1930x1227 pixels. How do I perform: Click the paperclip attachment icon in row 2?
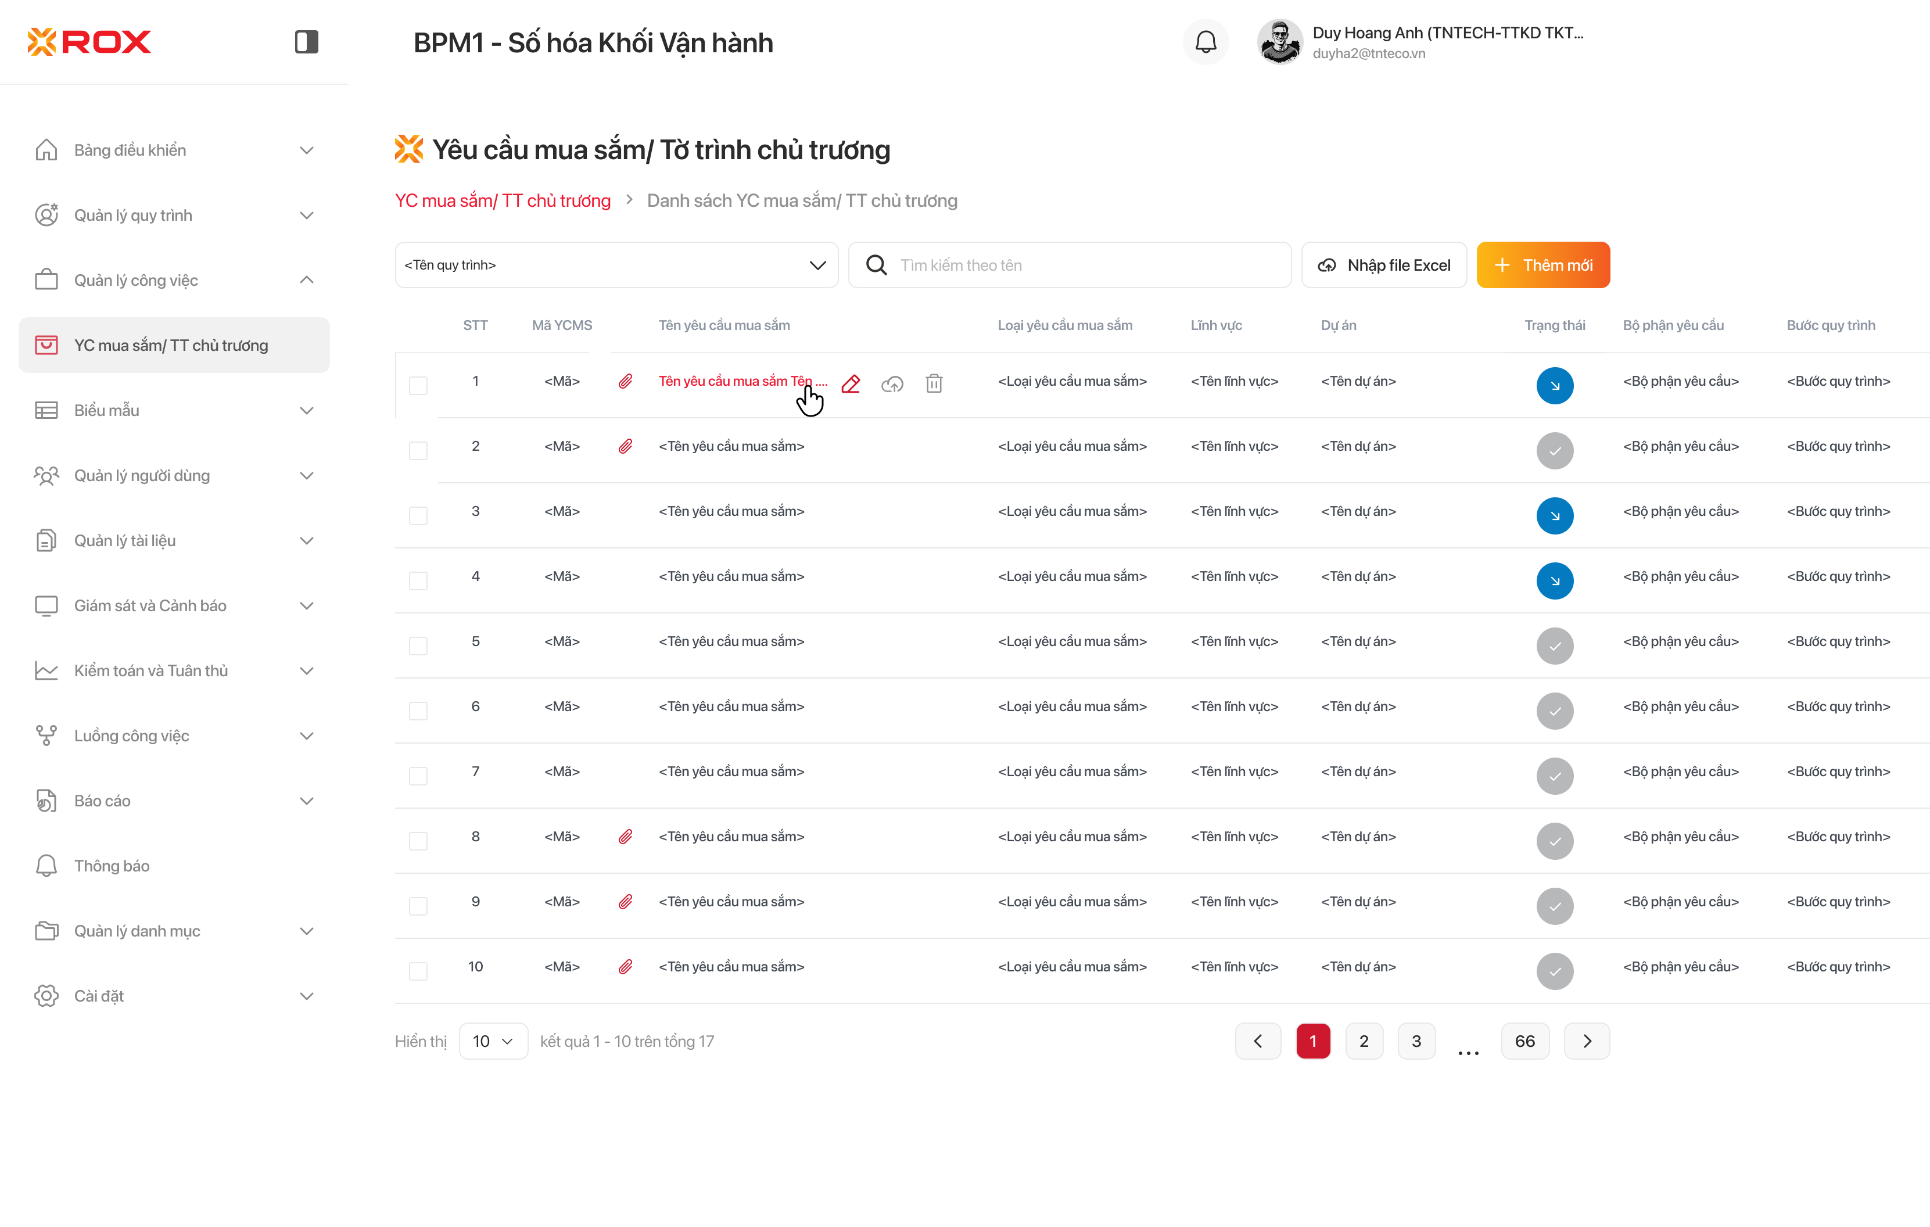pos(625,446)
